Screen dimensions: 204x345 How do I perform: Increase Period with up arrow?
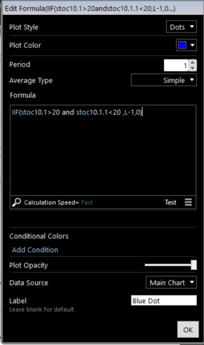[x=193, y=62]
